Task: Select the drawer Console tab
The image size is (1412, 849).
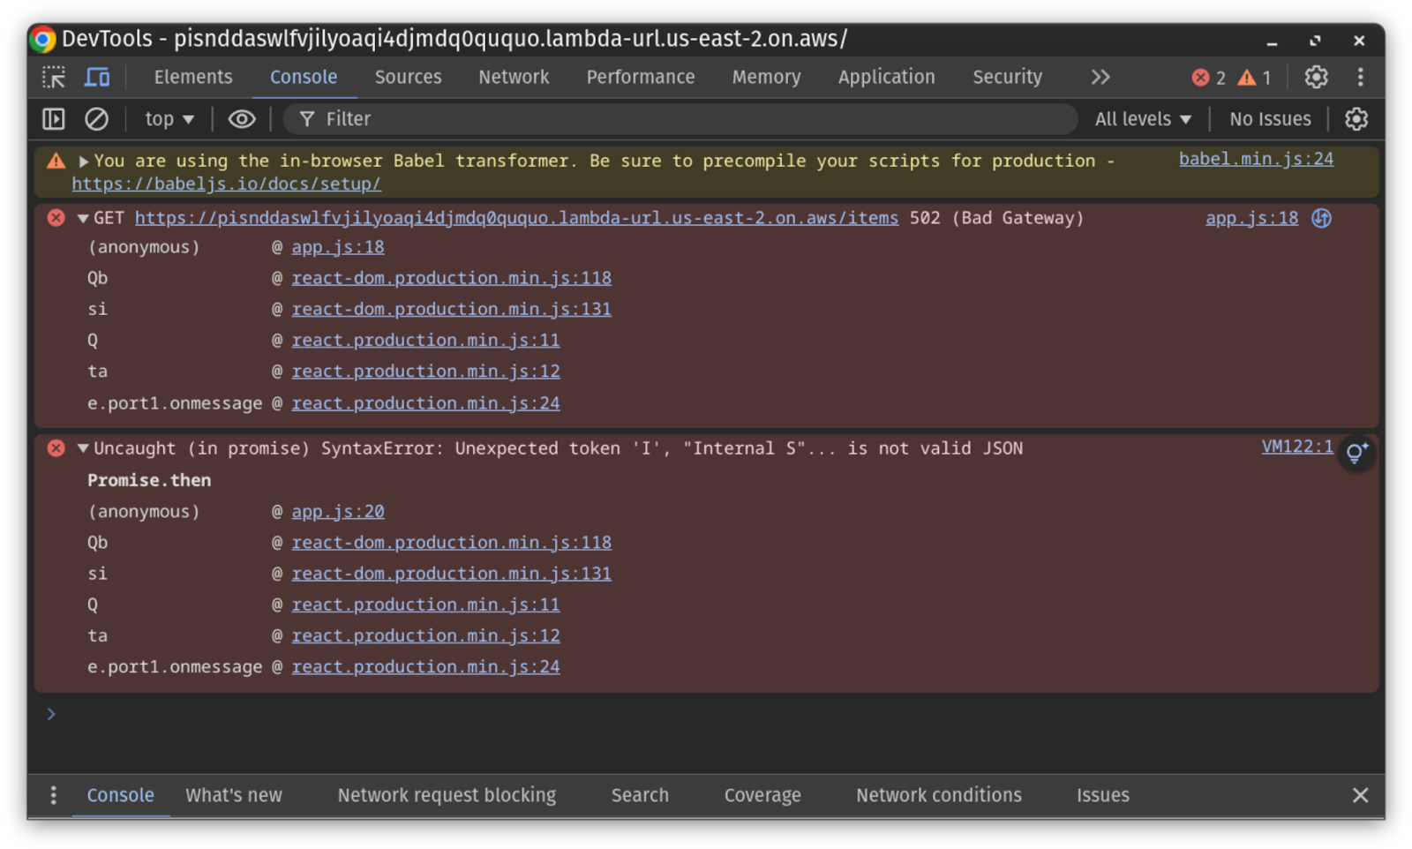Action: coord(120,796)
